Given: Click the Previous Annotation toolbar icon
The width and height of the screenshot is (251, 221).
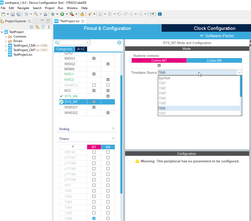Looking at the screenshot, I should 110,14.
